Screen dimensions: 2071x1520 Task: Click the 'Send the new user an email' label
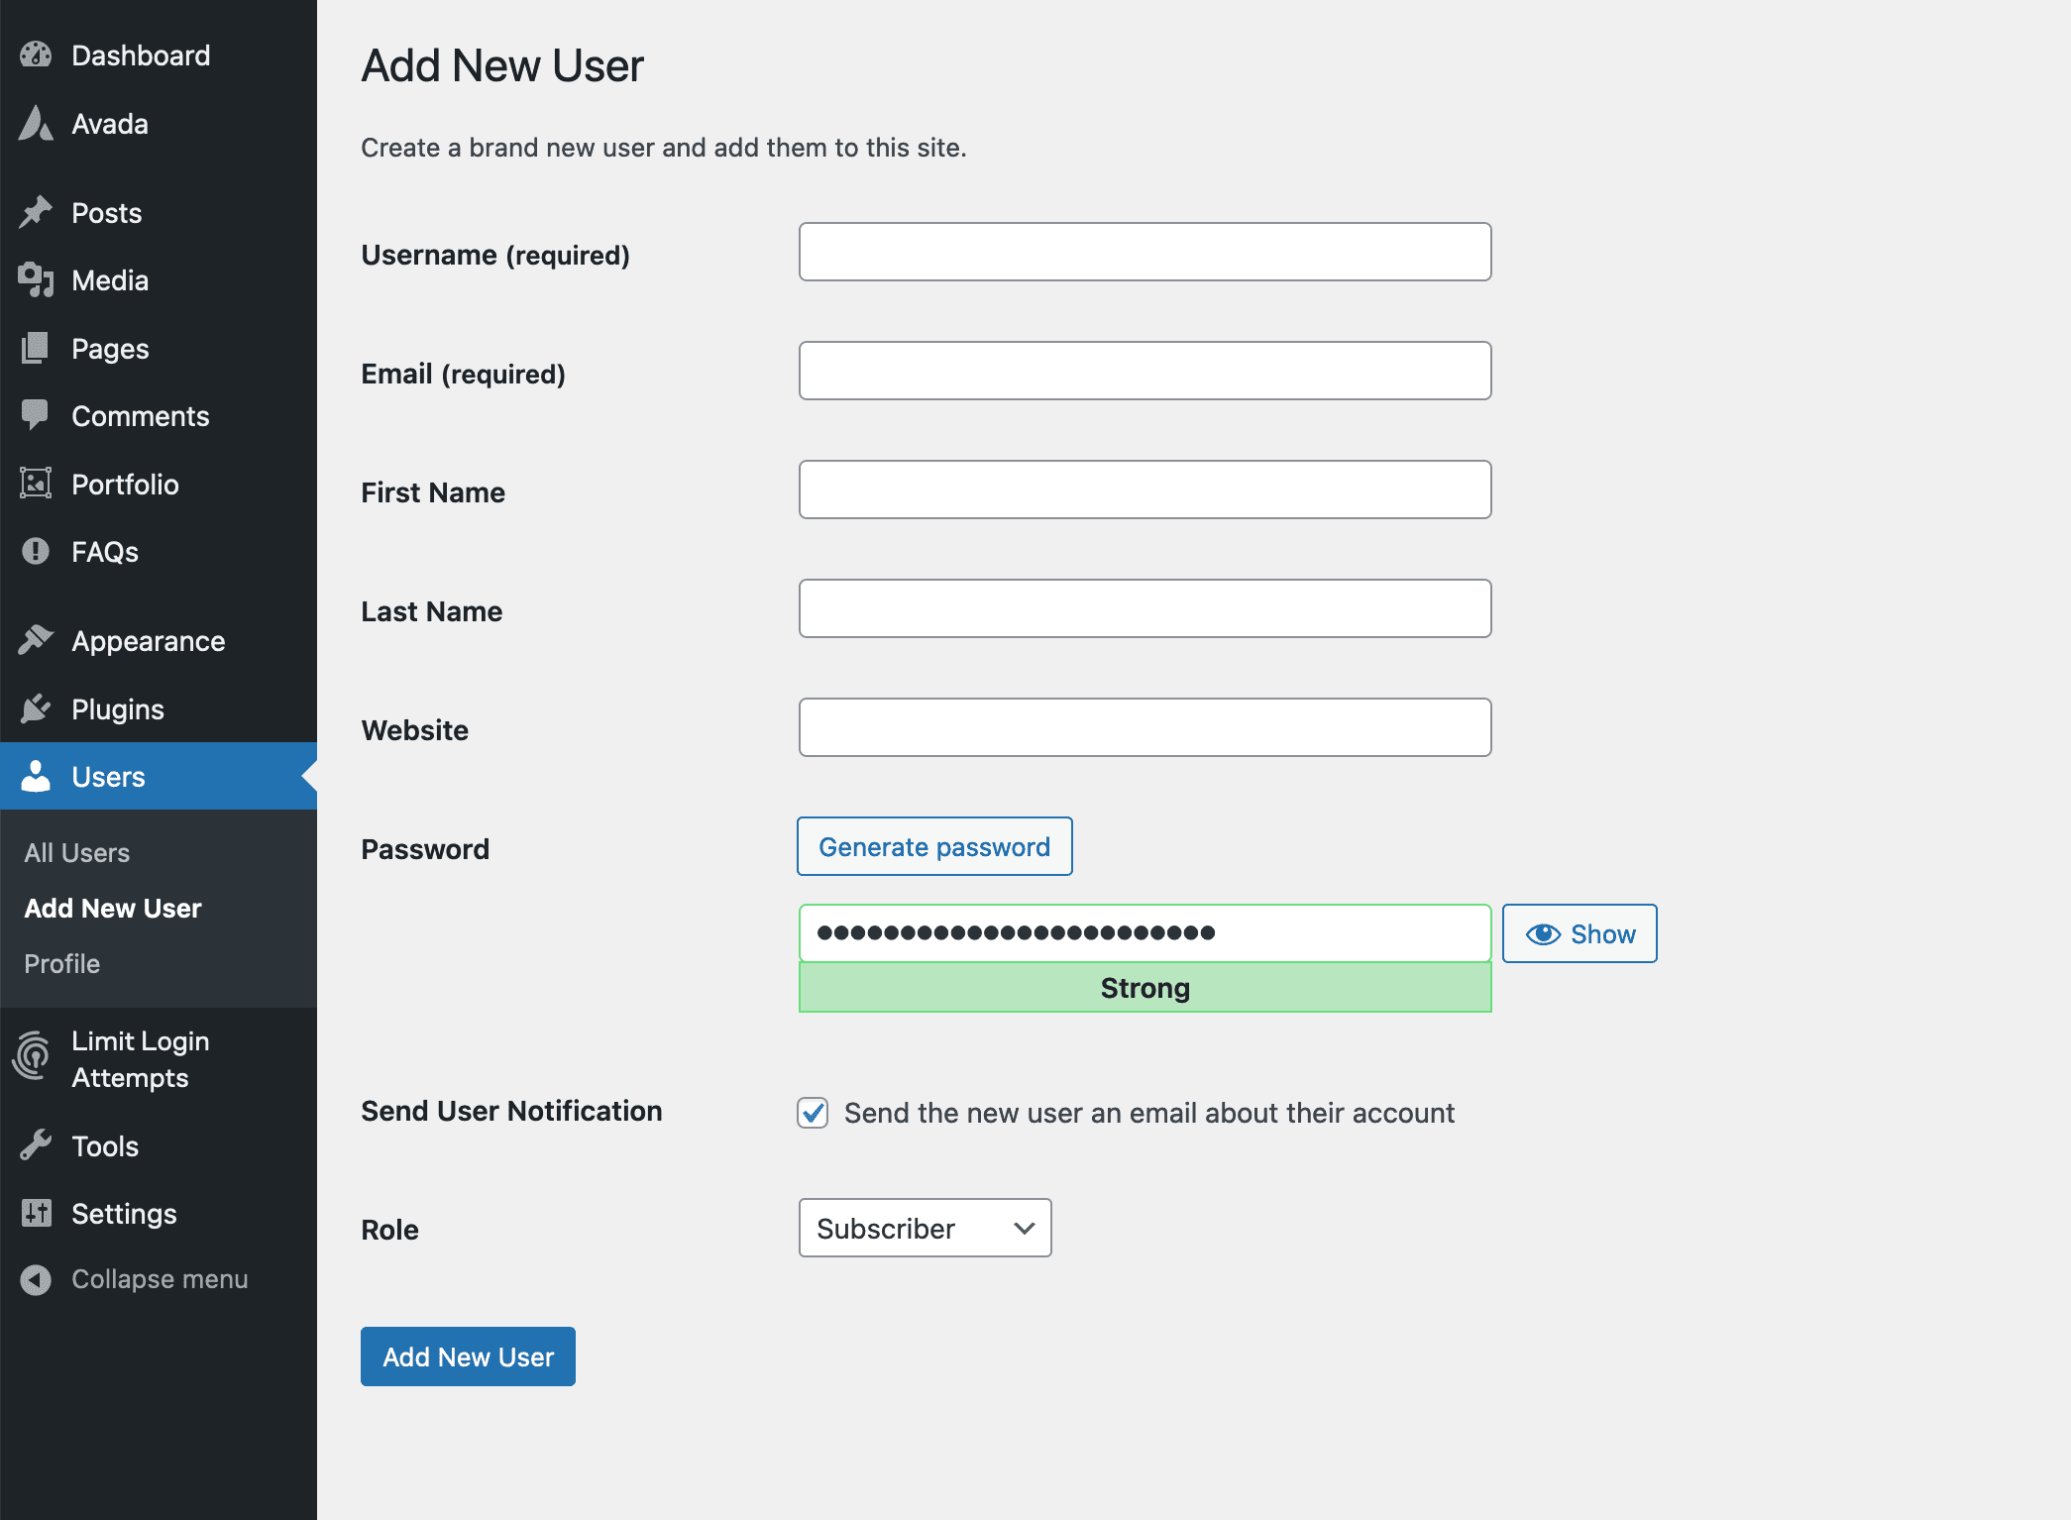point(1148,1113)
